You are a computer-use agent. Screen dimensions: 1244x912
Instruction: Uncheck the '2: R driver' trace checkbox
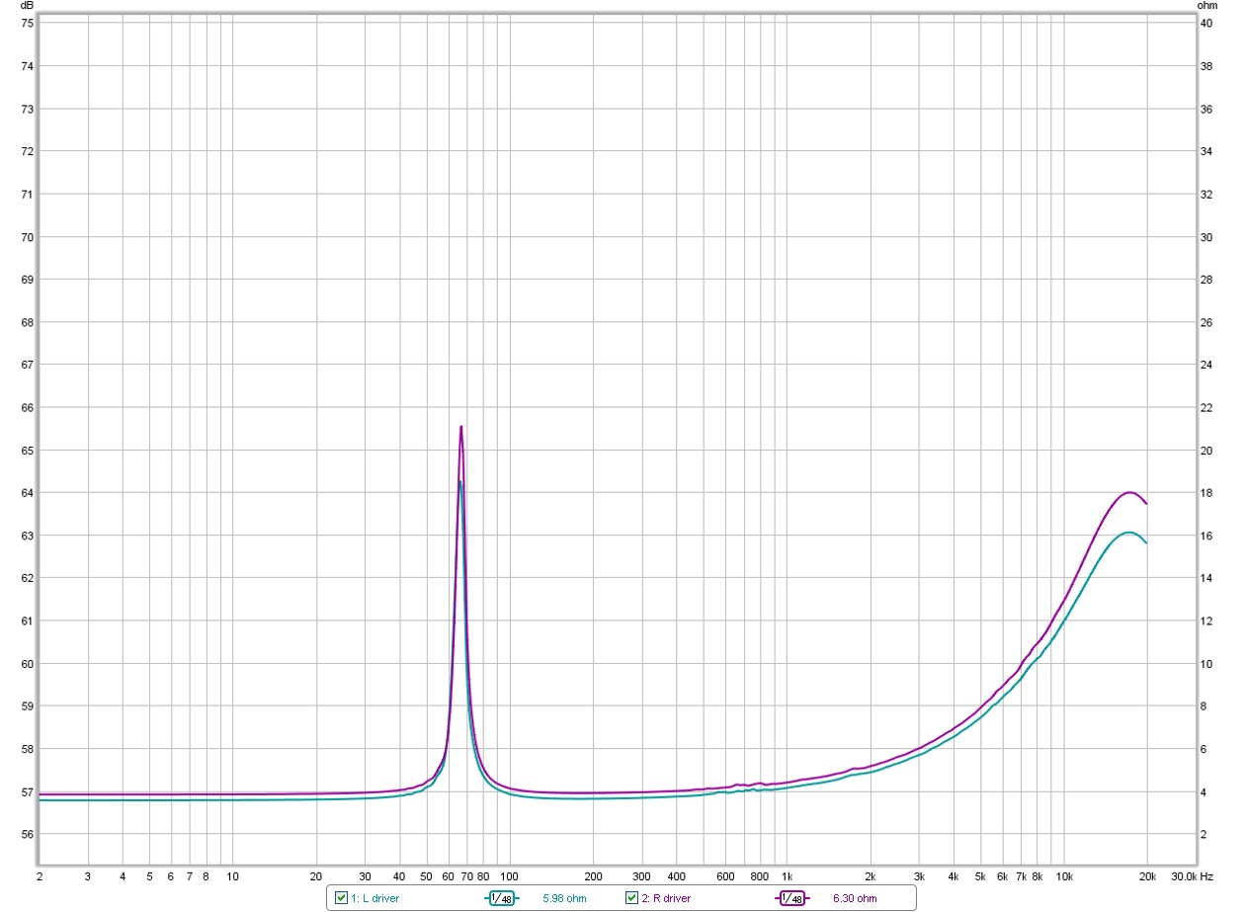tap(631, 898)
